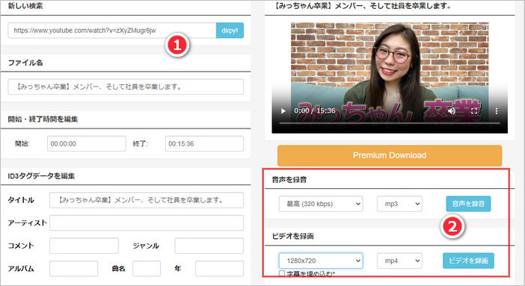Click the 曲名 track number field
This screenshot has width=525, height=286.
147,269
